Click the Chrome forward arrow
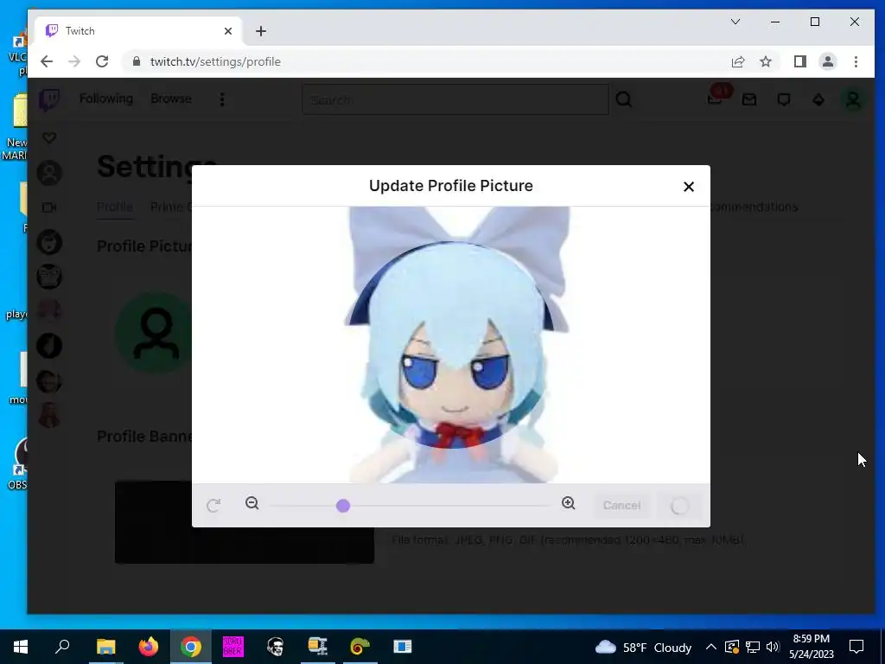 pos(74,61)
